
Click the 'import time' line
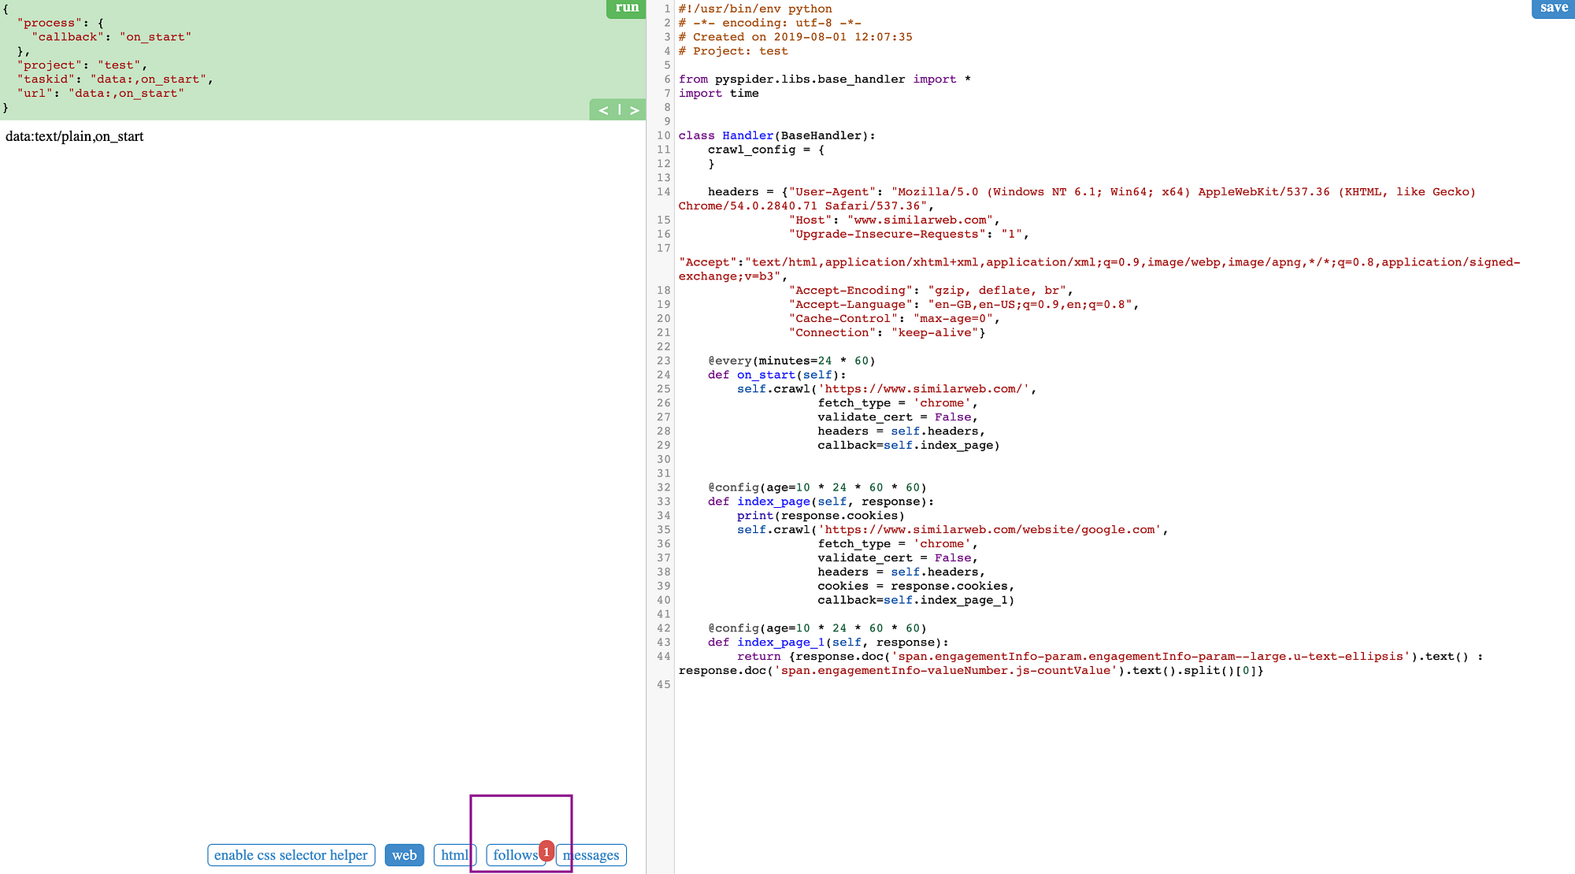[x=719, y=94]
